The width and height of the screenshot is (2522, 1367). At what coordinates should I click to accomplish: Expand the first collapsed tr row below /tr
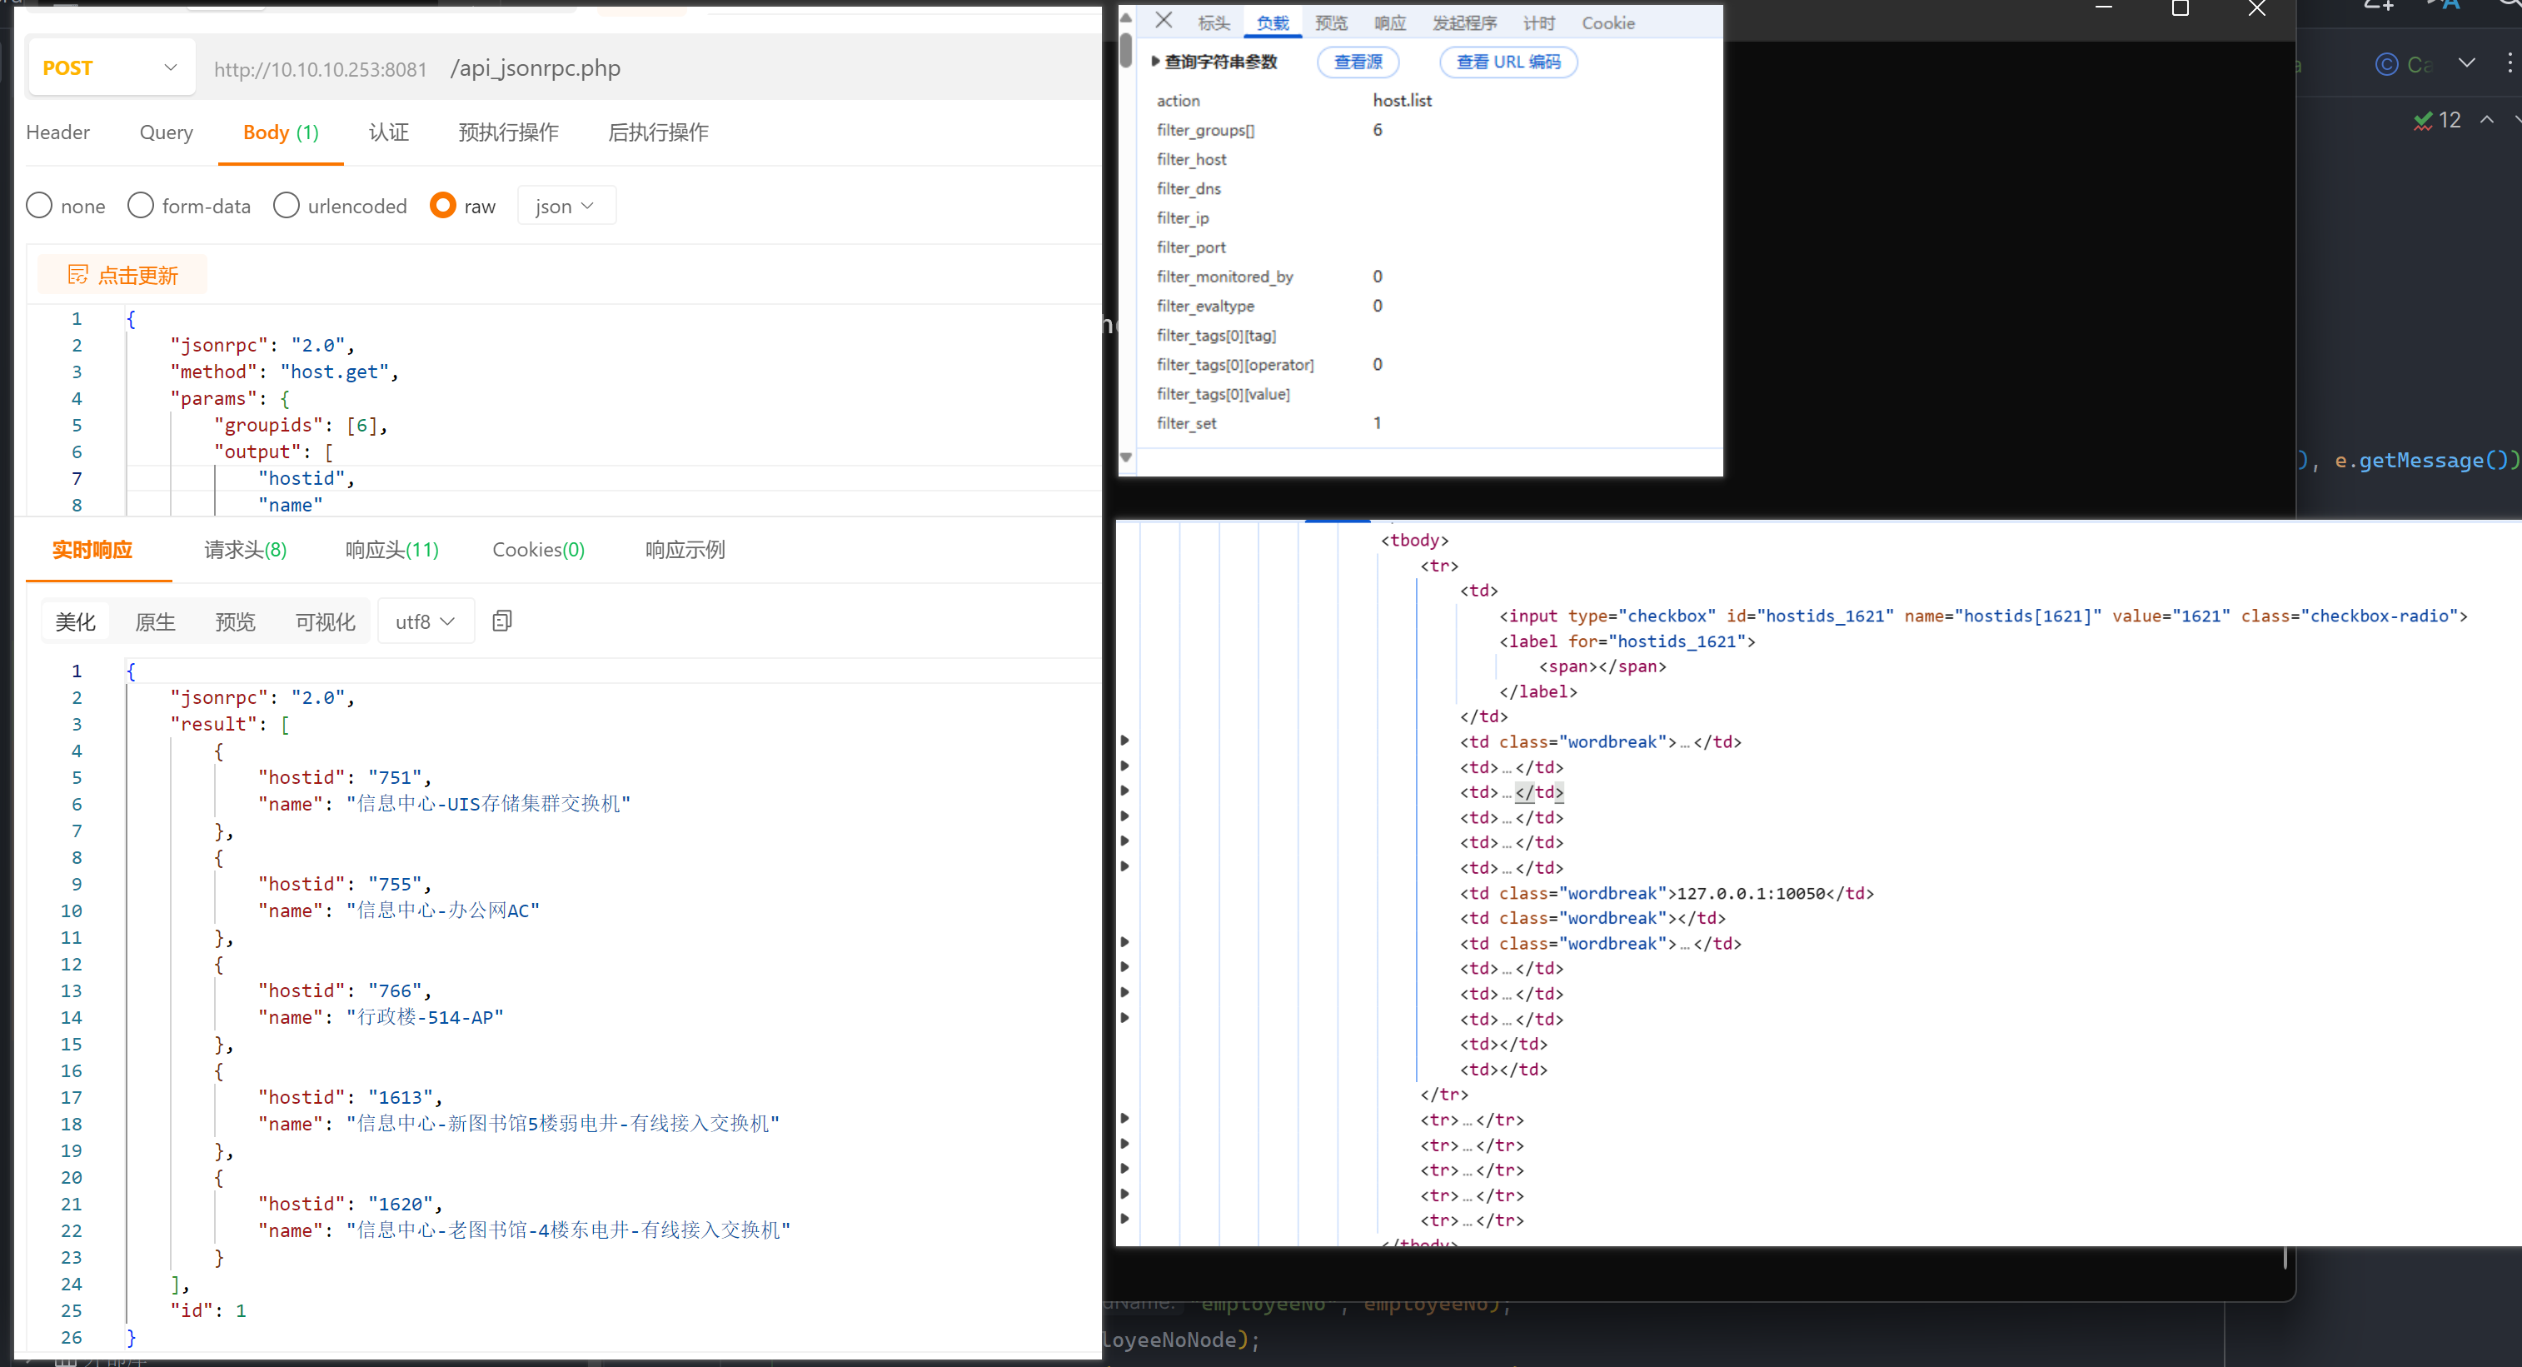pyautogui.click(x=1125, y=1120)
